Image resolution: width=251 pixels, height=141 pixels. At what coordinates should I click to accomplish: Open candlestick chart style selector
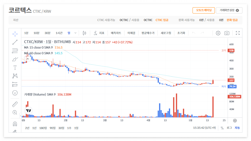point(84,33)
